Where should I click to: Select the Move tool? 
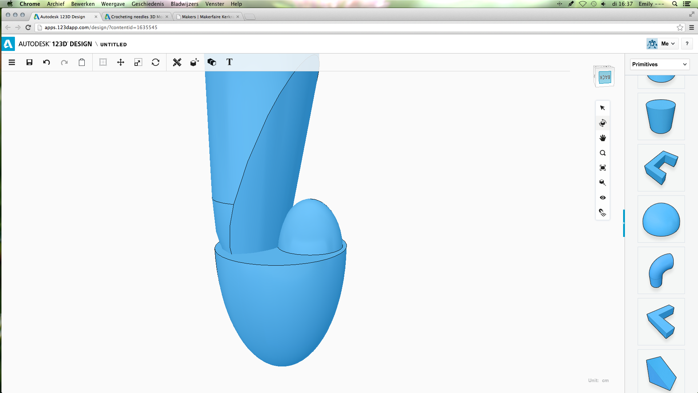(x=121, y=62)
